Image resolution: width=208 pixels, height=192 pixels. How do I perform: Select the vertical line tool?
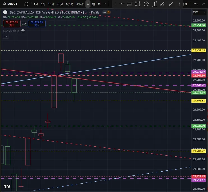point(179,4)
